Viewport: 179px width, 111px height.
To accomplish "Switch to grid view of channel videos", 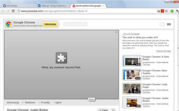I will [x=169, y=24].
